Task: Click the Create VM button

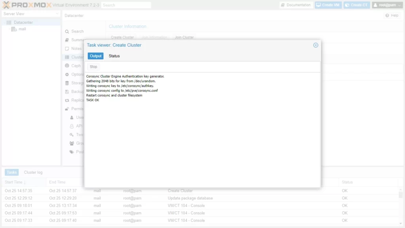Action: 328,5
